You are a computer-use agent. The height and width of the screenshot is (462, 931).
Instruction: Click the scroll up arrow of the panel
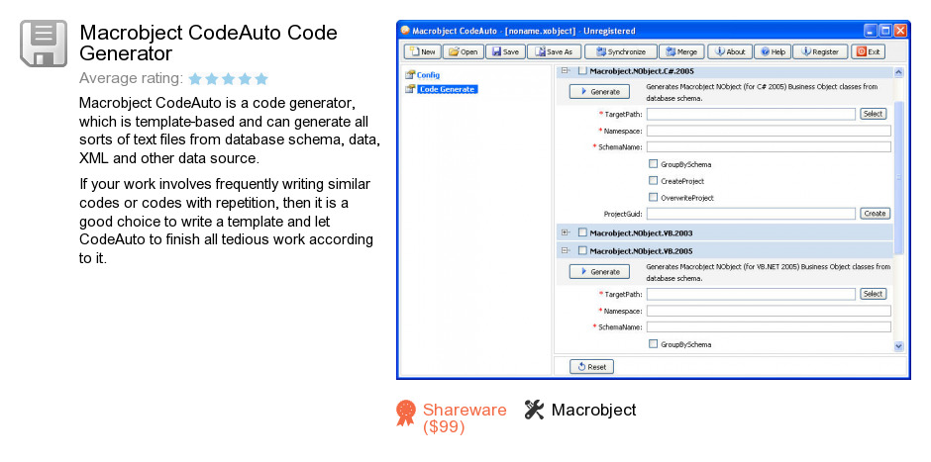click(898, 72)
